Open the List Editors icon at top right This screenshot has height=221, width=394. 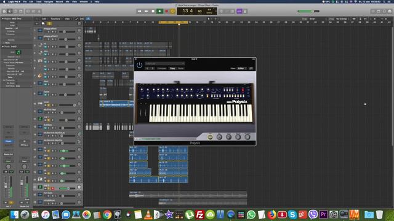coord(373,11)
